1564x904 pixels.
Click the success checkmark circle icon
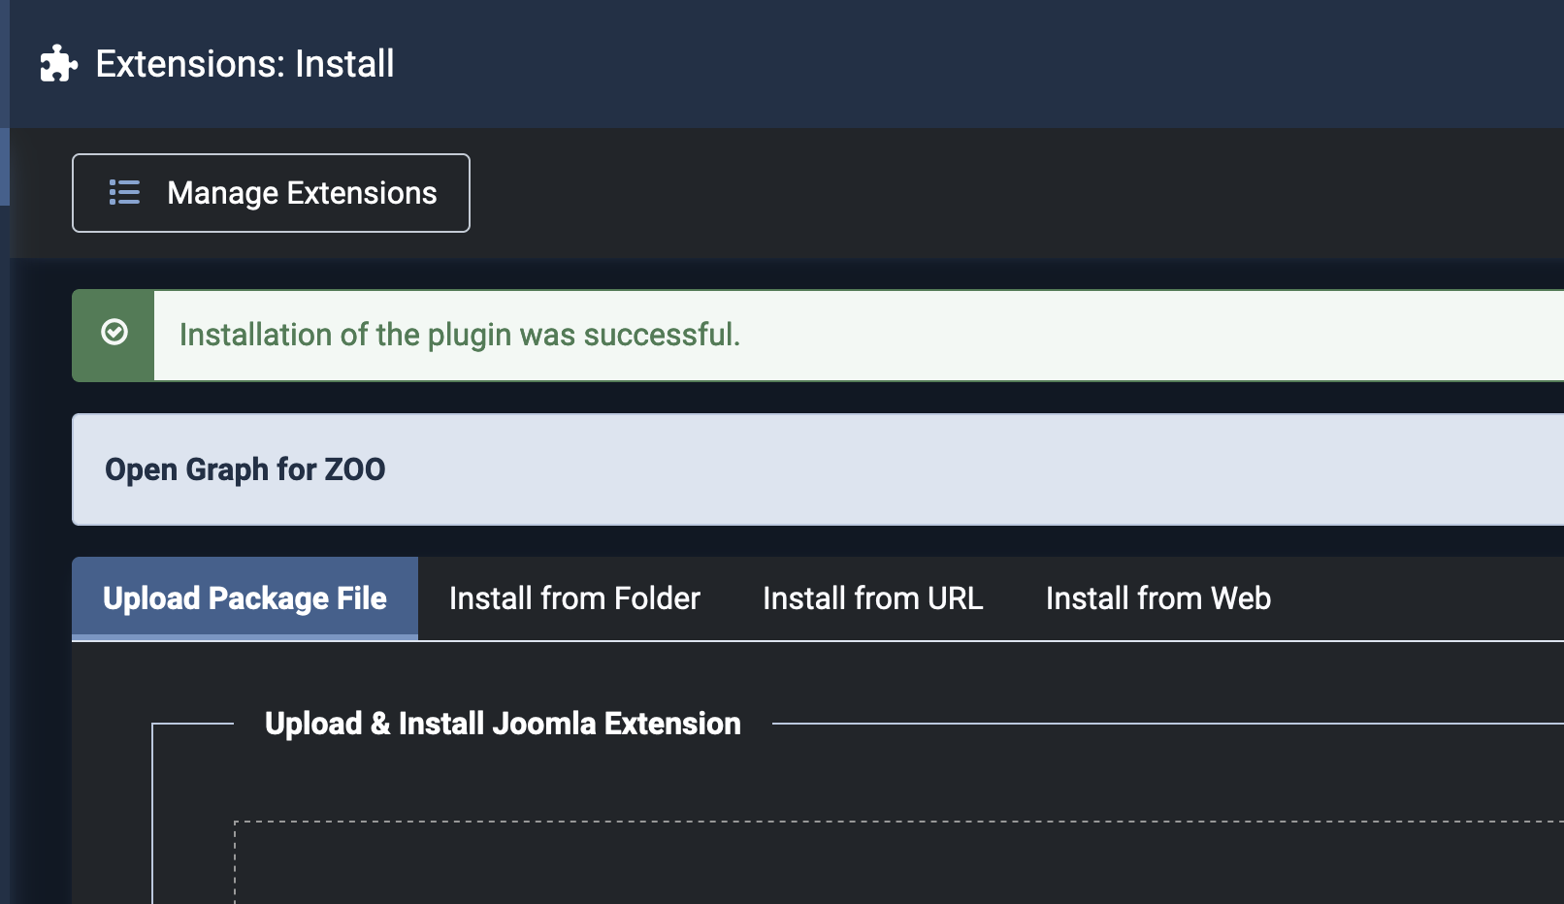[x=114, y=333]
